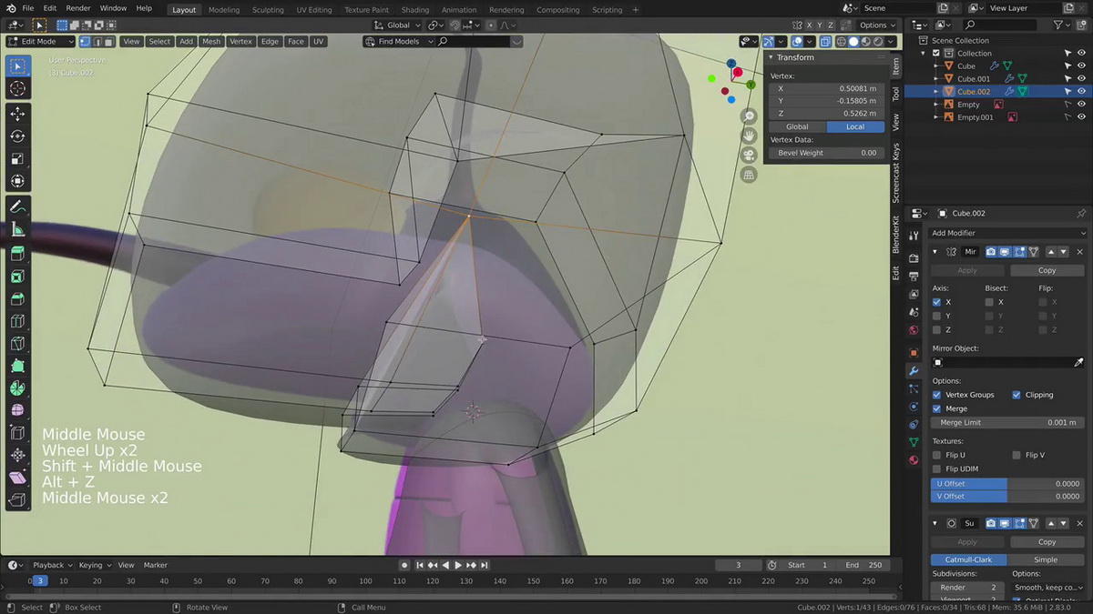Select Catmull-Clark subdivision type
The width and height of the screenshot is (1093, 614).
tap(968, 559)
